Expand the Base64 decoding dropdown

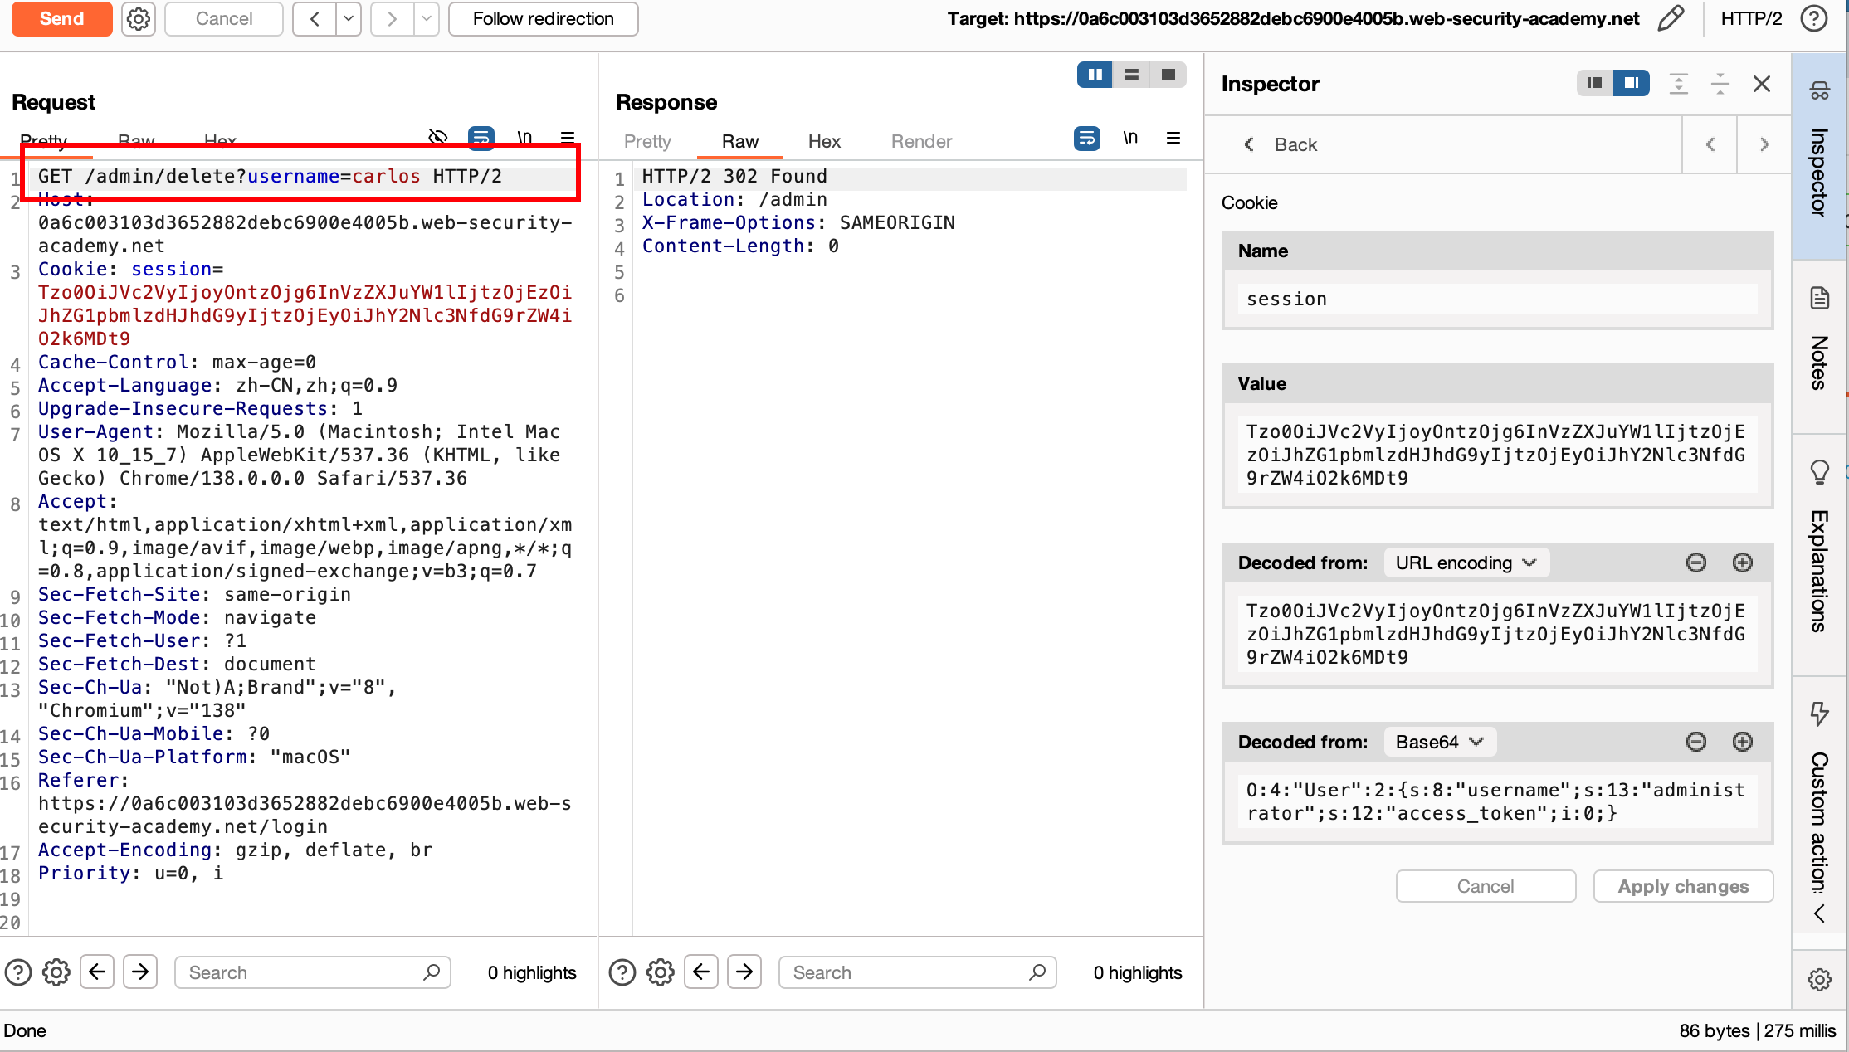click(x=1439, y=742)
